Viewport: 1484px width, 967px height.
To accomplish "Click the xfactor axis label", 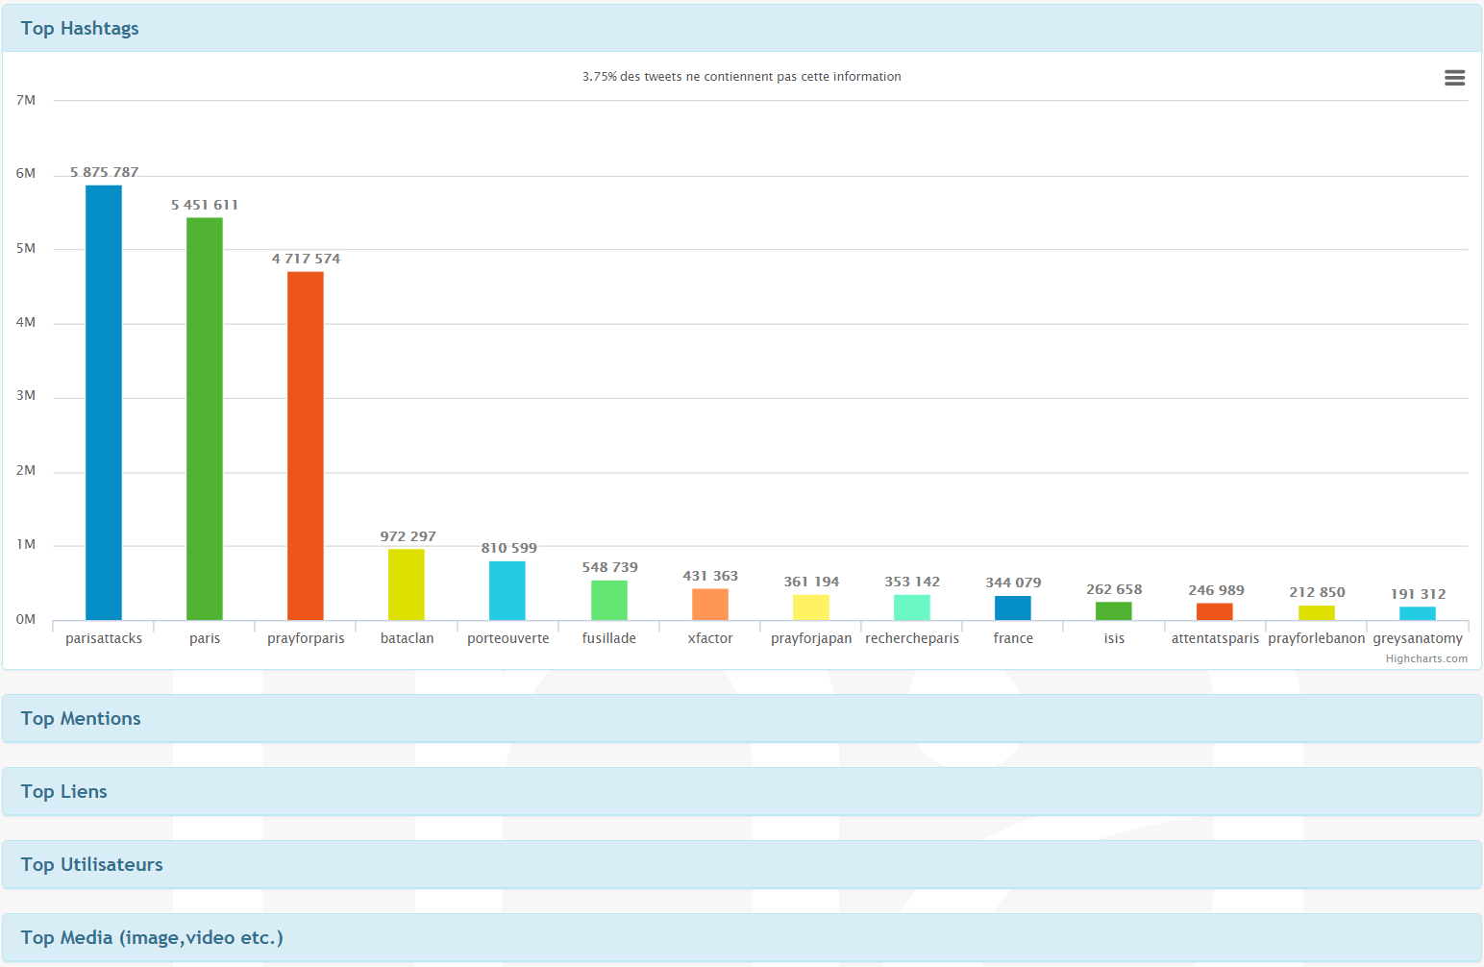I will (710, 638).
